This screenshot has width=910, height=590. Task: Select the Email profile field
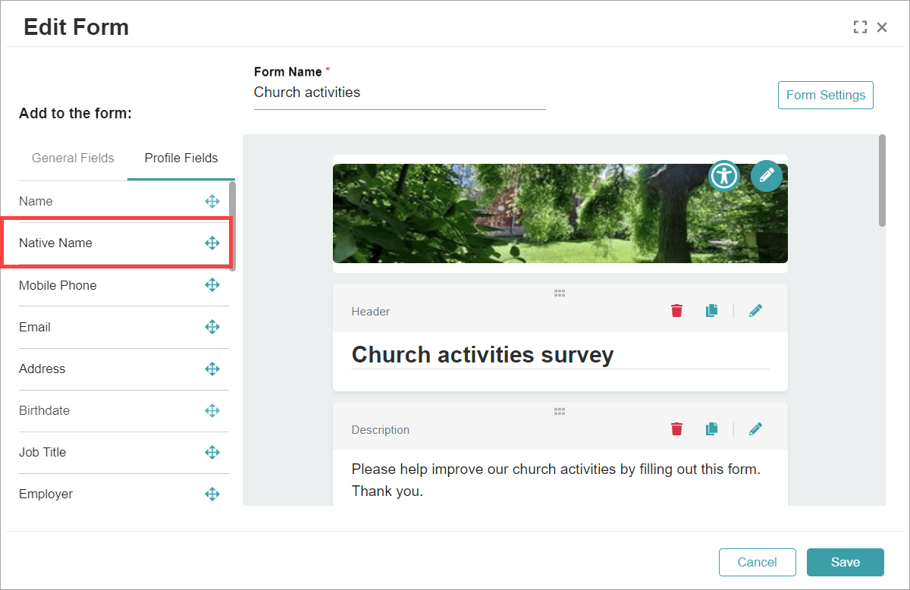124,327
